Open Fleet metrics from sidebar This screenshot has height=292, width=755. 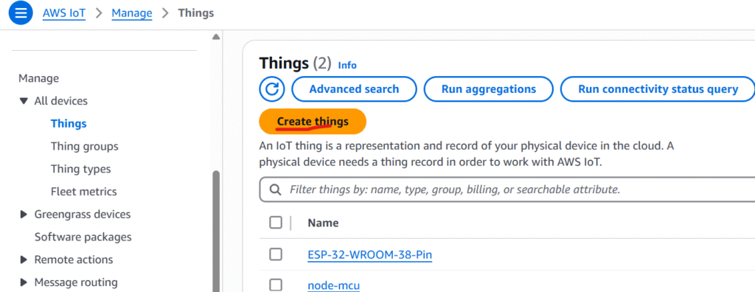(x=84, y=191)
